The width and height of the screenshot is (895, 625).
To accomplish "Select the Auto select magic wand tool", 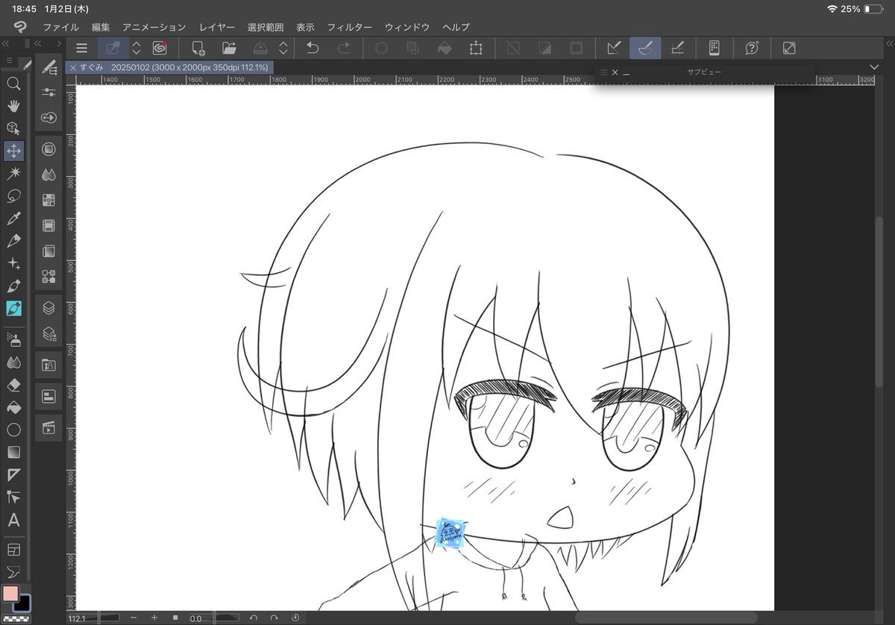I will pyautogui.click(x=13, y=173).
